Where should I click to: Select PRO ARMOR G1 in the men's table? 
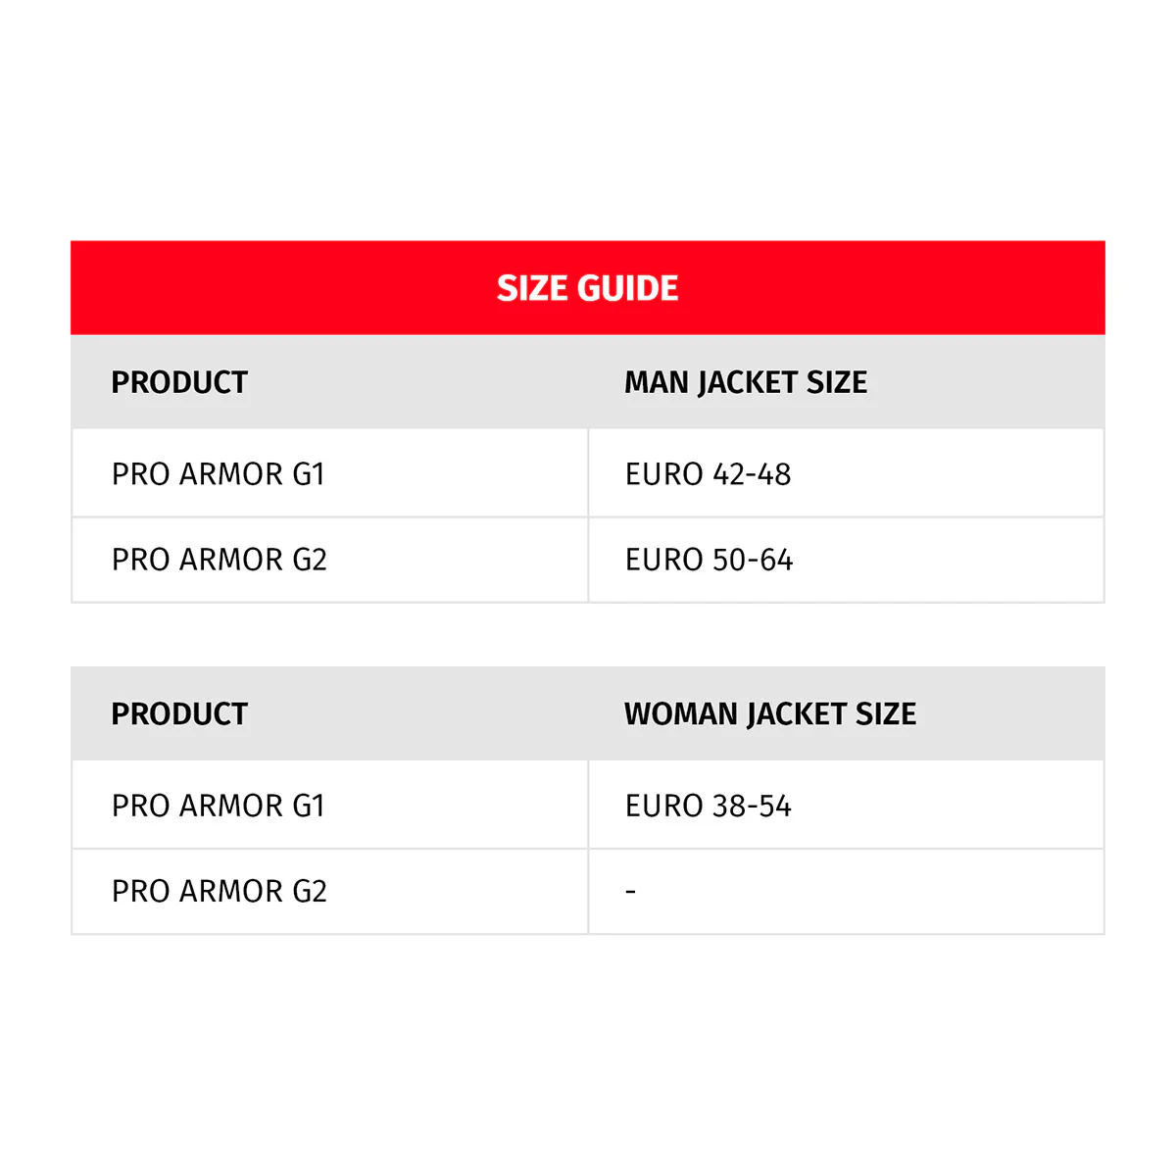(x=218, y=474)
